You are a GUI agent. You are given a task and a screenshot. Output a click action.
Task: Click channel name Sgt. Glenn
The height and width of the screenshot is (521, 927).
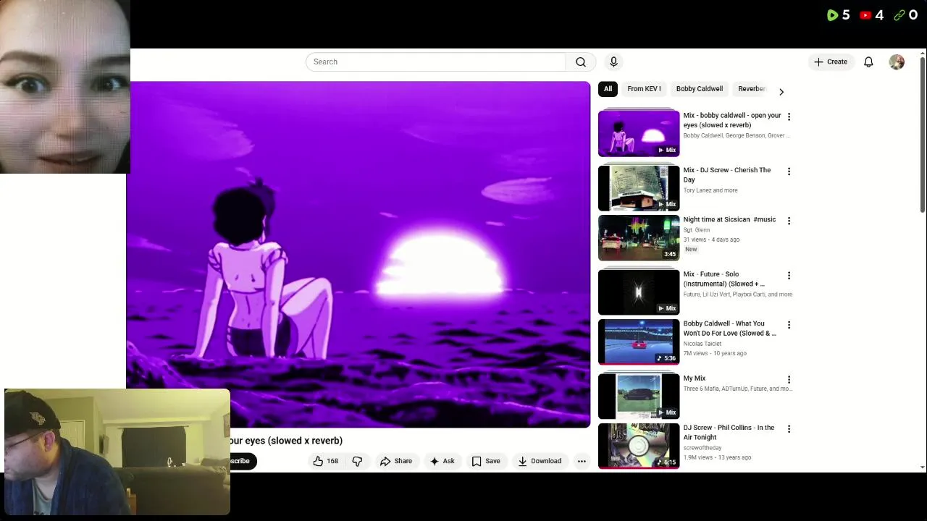pyautogui.click(x=697, y=230)
